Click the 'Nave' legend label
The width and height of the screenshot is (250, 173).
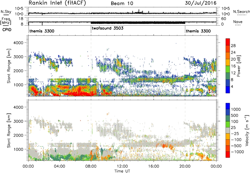point(238,22)
